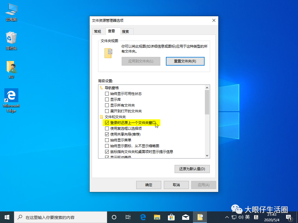The width and height of the screenshot is (298, 223).
Task: Open the Microsoft Store taskbar icon
Action: 171,217
